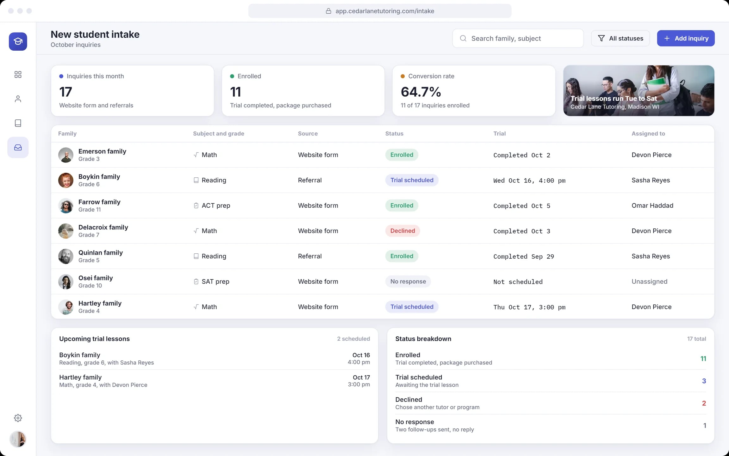
Task: Click Enrolled badge in Quinlan family row
Action: coord(402,256)
